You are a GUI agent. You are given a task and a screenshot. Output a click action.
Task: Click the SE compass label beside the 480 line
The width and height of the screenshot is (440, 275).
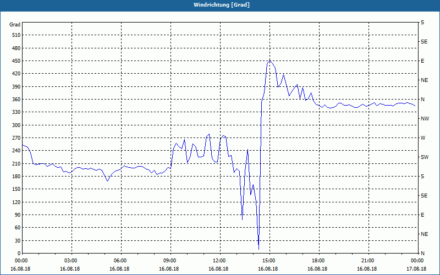424,42
